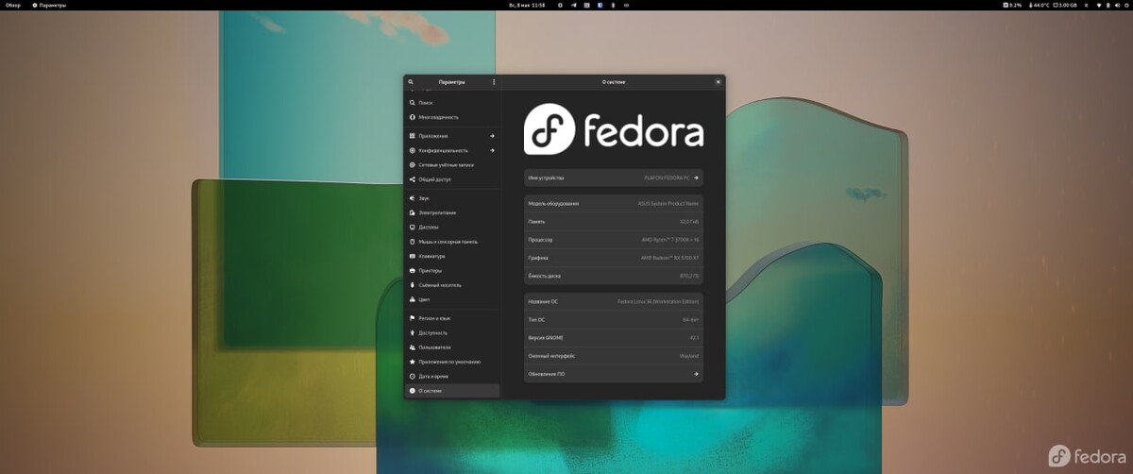Open the Доступность accessibility settings

click(x=451, y=332)
